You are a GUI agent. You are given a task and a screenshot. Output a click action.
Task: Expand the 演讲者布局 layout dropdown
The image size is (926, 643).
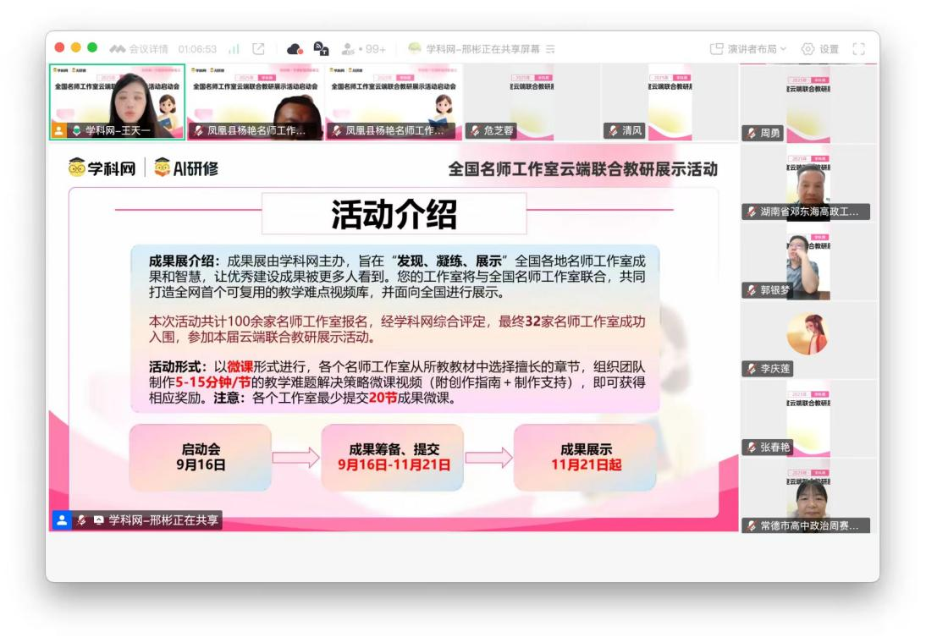(x=748, y=49)
